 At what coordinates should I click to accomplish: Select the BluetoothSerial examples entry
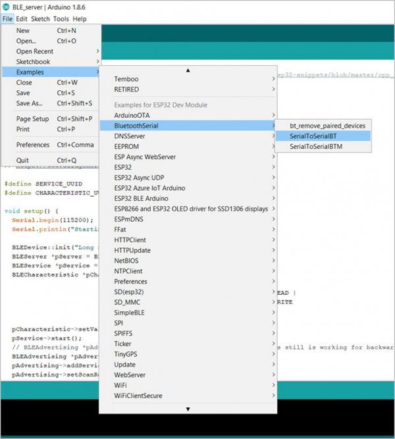click(x=188, y=126)
